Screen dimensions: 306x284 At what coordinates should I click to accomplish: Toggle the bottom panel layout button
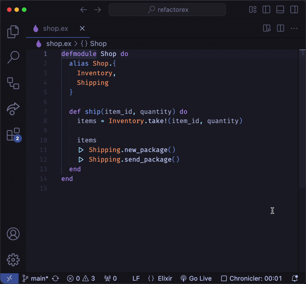tap(280, 10)
